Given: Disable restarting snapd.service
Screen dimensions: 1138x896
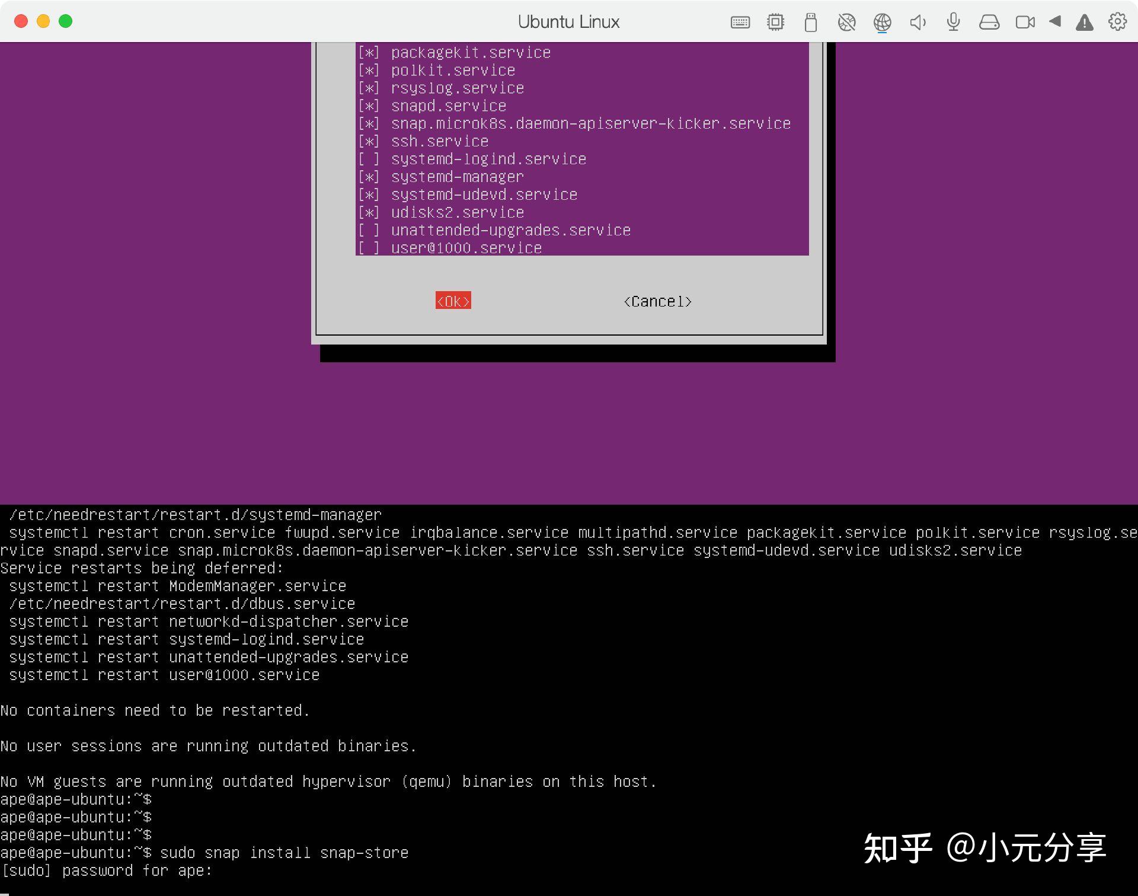Looking at the screenshot, I should (369, 105).
